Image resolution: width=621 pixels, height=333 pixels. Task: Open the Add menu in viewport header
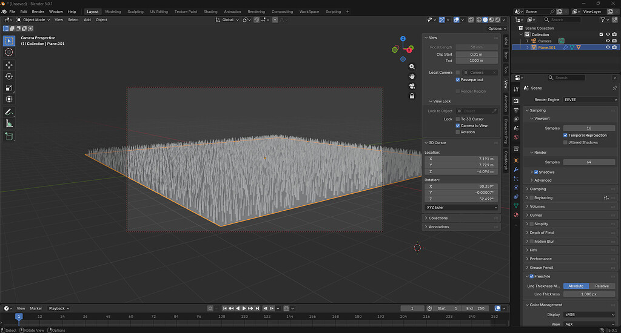[x=87, y=20]
